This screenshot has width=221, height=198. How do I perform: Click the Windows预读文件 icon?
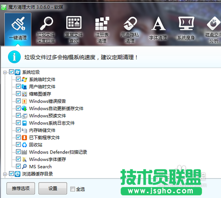(24, 116)
